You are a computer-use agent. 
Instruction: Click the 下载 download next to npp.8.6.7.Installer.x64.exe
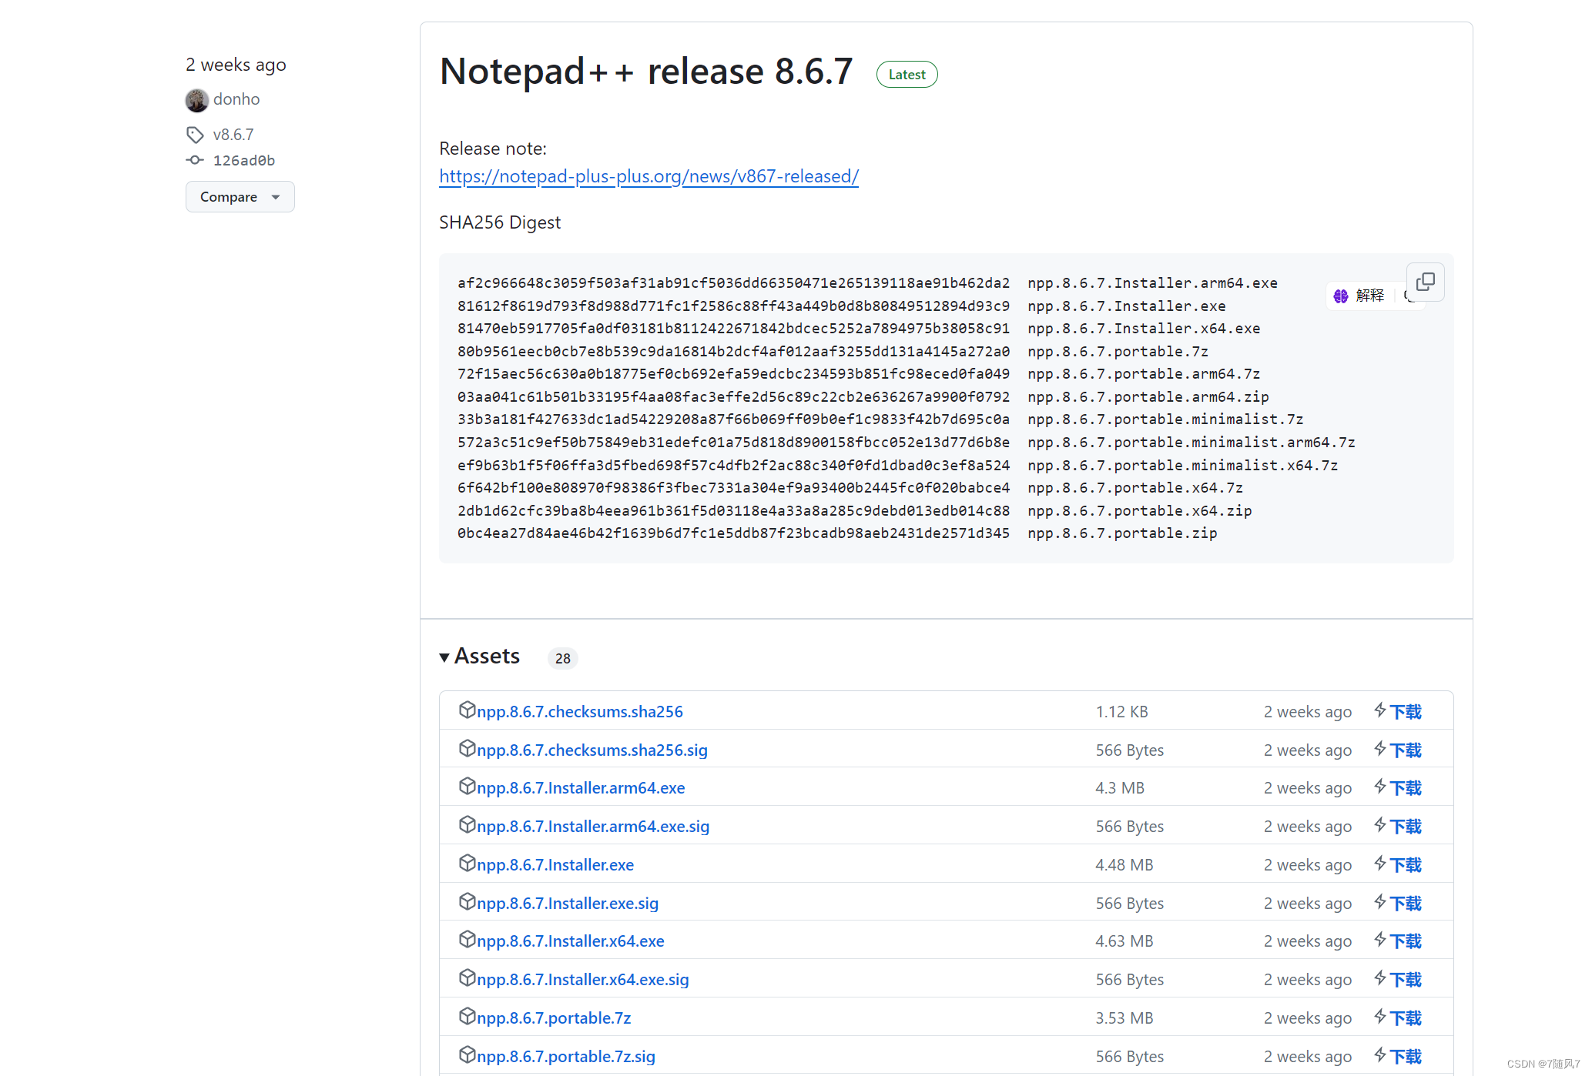point(1405,941)
